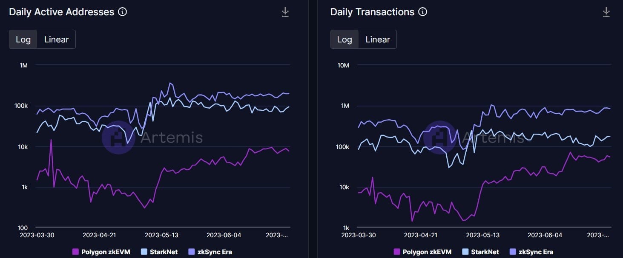623x258 pixels.
Task: Toggle Polygon zkEVM legend in Daily Transactions
Action: (x=422, y=252)
